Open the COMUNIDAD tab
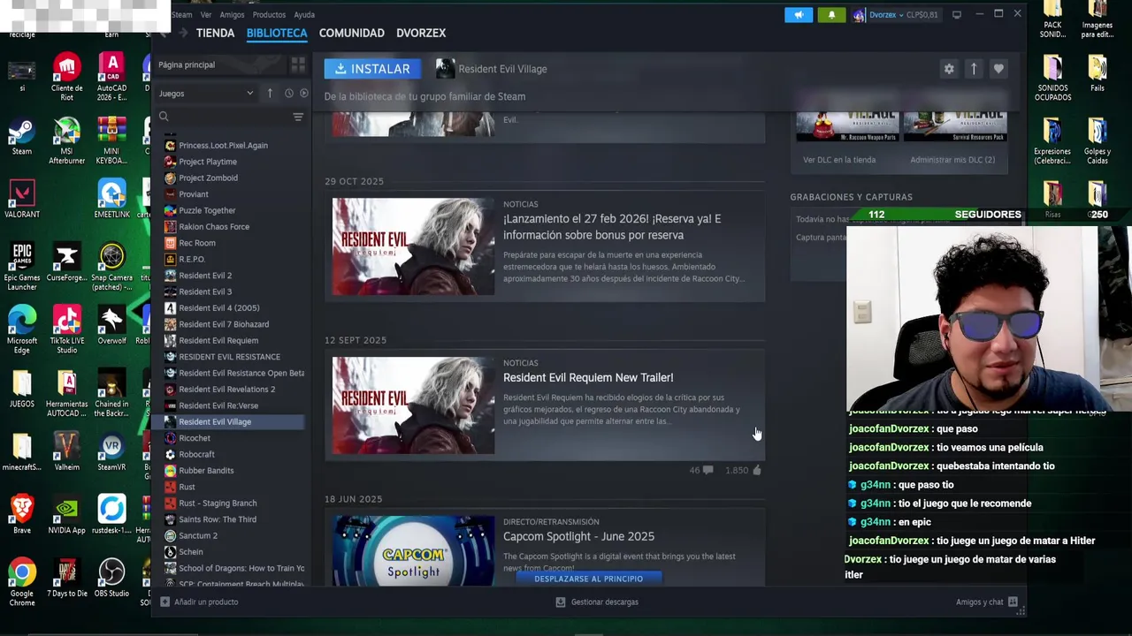 351,33
